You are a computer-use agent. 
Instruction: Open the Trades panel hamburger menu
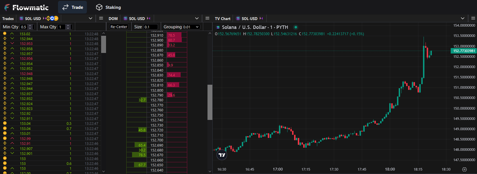tap(101, 18)
